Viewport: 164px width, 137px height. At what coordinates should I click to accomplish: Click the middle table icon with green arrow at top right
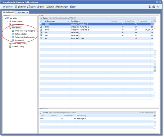(154, 7)
